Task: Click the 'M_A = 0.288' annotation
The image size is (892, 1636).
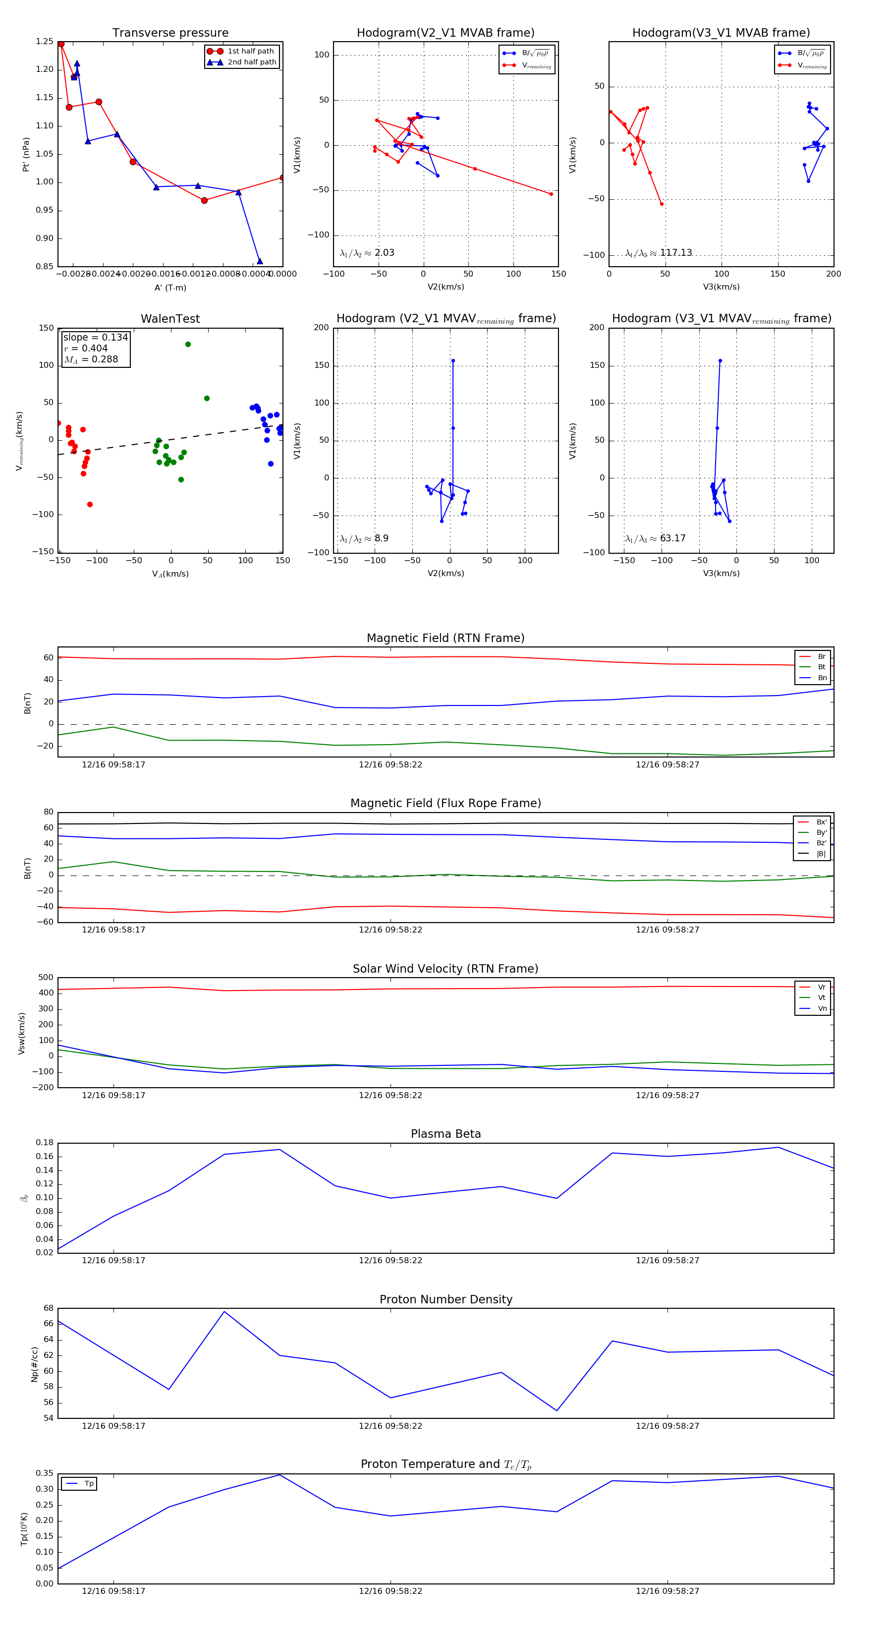Action: pyautogui.click(x=91, y=359)
